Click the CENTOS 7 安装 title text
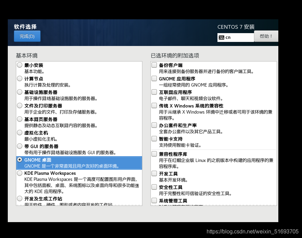 click(x=236, y=27)
